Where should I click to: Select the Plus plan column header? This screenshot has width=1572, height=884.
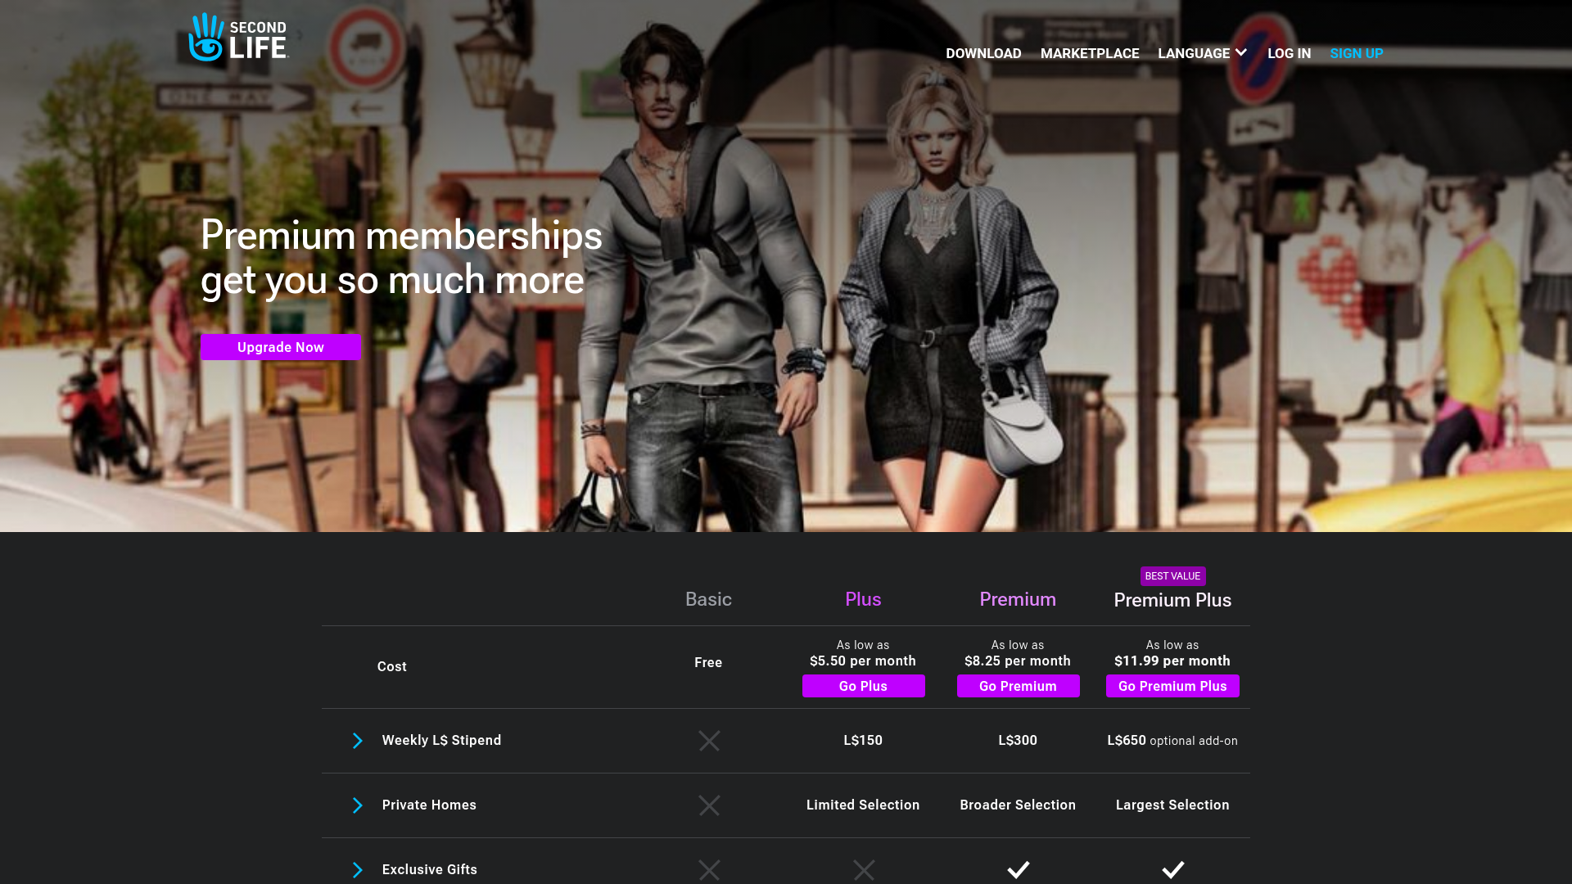pos(863,599)
